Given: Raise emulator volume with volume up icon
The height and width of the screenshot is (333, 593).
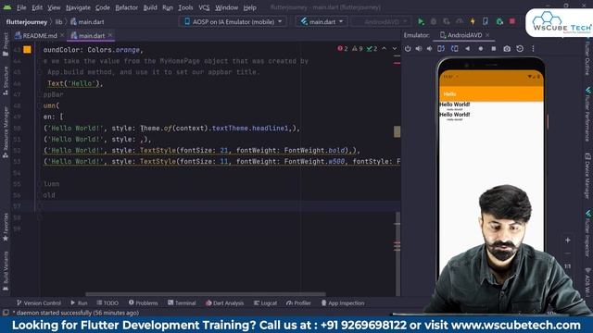Looking at the screenshot, I should (x=419, y=49).
